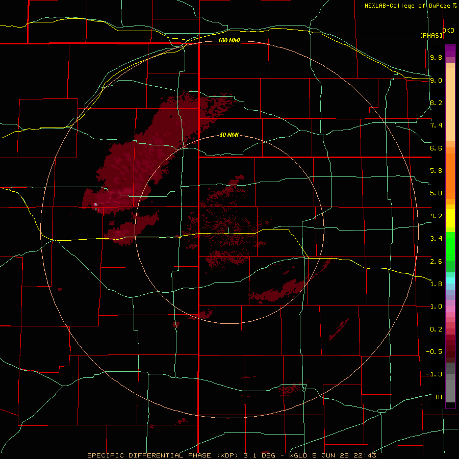
Task: Click the 9.8 scale value
Action: pyautogui.click(x=436, y=57)
